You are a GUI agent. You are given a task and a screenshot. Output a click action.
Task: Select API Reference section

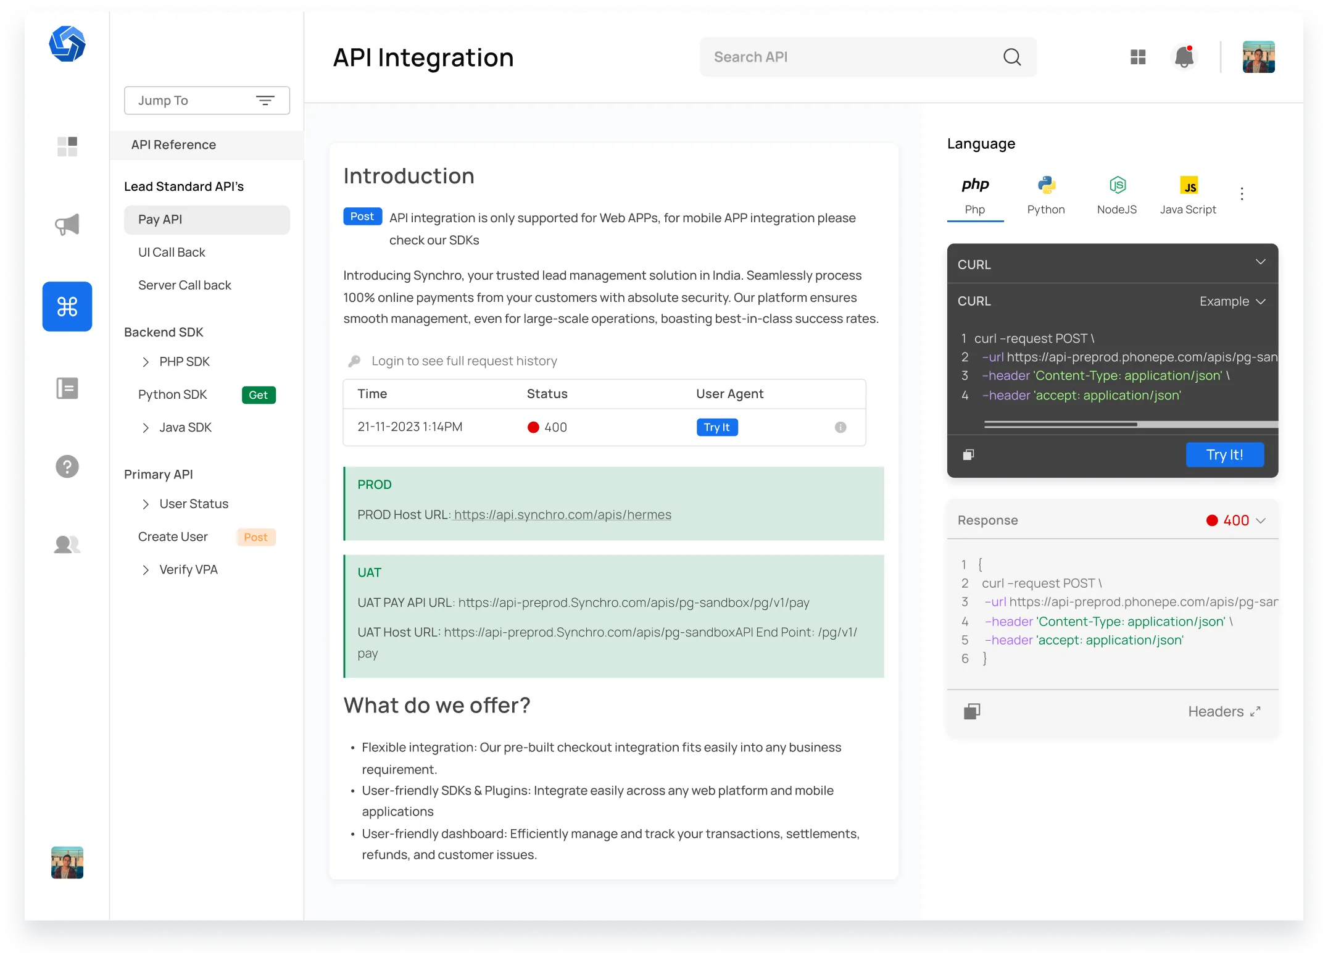pyautogui.click(x=207, y=145)
